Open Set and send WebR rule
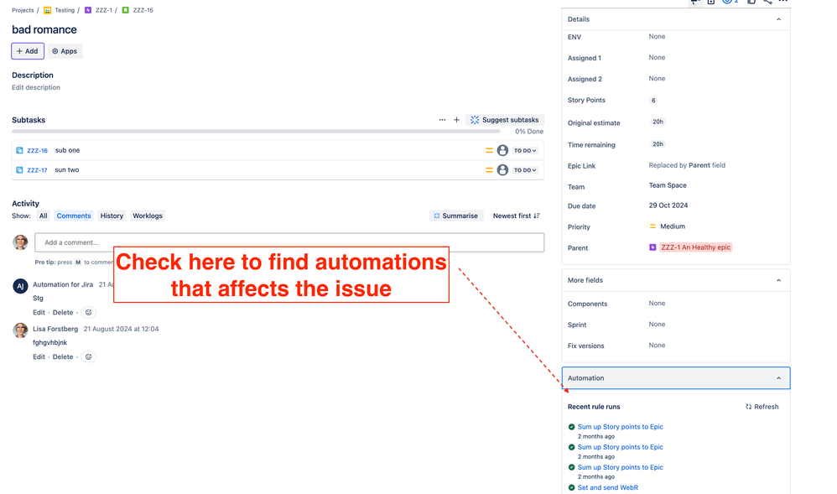Viewport: 837px width, 494px height. [x=607, y=487]
